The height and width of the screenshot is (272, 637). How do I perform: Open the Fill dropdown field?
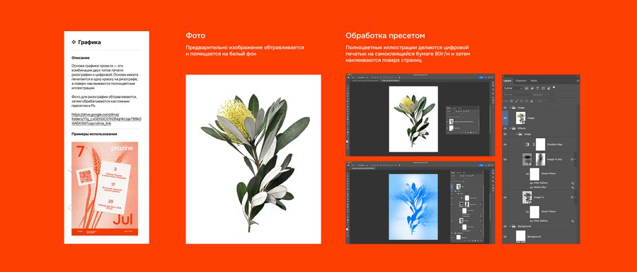[549, 101]
